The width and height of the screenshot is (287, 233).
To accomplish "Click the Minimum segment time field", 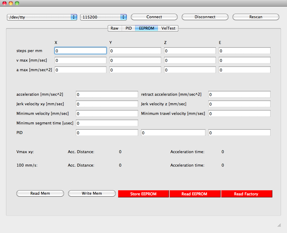I will pyautogui.click(x=107, y=123).
